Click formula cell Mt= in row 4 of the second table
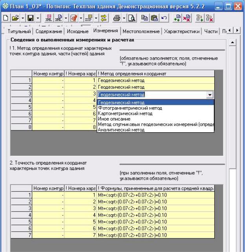The image size is (245, 252). tap(155, 215)
